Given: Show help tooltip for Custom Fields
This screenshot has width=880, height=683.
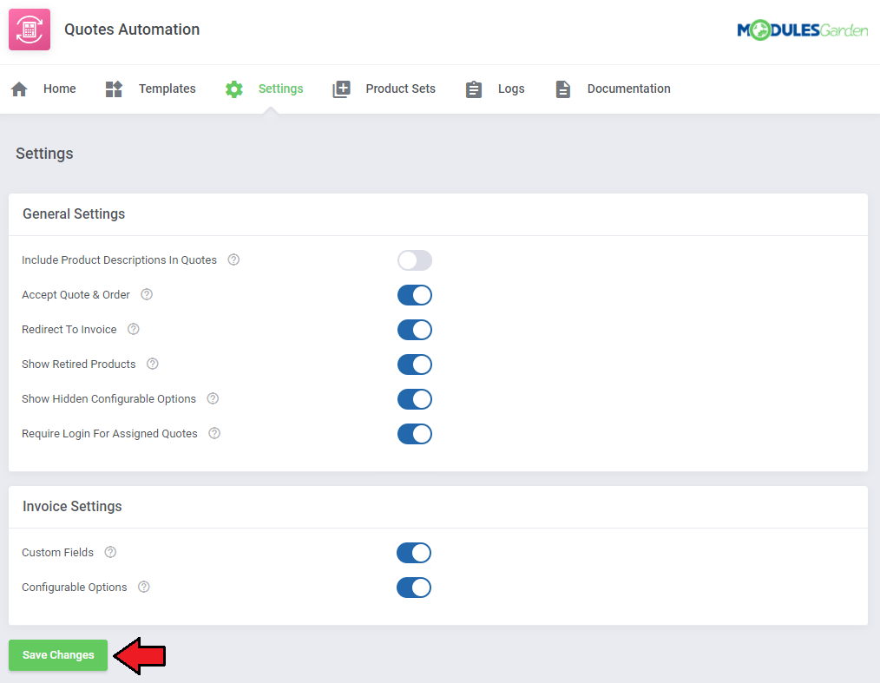Looking at the screenshot, I should coord(110,553).
